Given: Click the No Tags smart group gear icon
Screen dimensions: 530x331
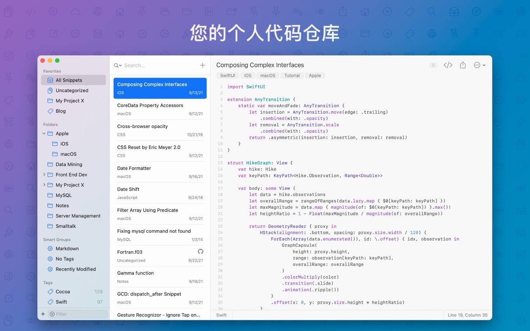Looking at the screenshot, I should click(50, 259).
